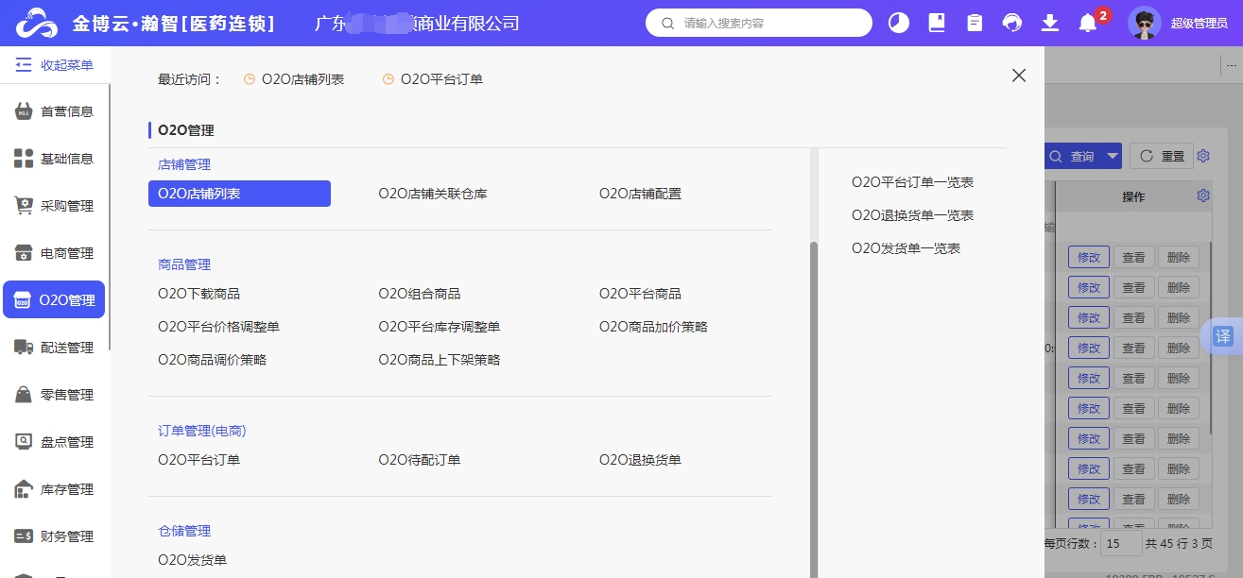The height and width of the screenshot is (578, 1243).
Task: Open the bookmark book icon in header
Action: click(x=937, y=23)
